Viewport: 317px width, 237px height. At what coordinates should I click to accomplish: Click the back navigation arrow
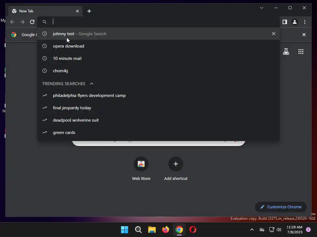pyautogui.click(x=12, y=22)
